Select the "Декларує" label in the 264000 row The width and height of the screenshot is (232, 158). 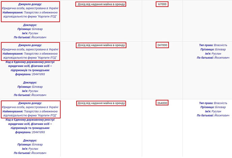click(30, 140)
